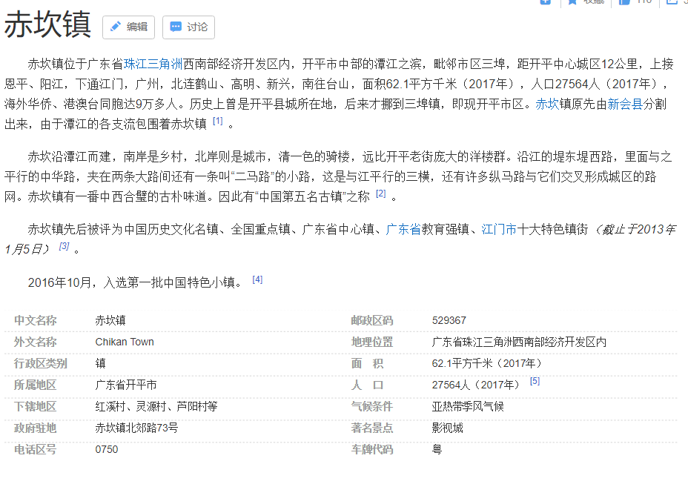Click the pencil icon in the 编辑 button
The width and height of the screenshot is (688, 487).
(115, 27)
